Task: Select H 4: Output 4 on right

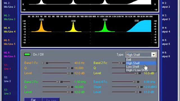Action: 166,30
